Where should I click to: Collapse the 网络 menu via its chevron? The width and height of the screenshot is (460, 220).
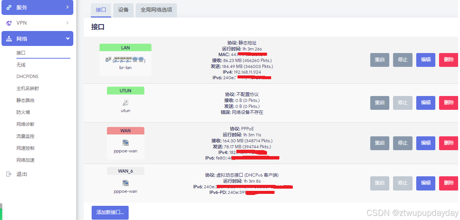(x=68, y=38)
